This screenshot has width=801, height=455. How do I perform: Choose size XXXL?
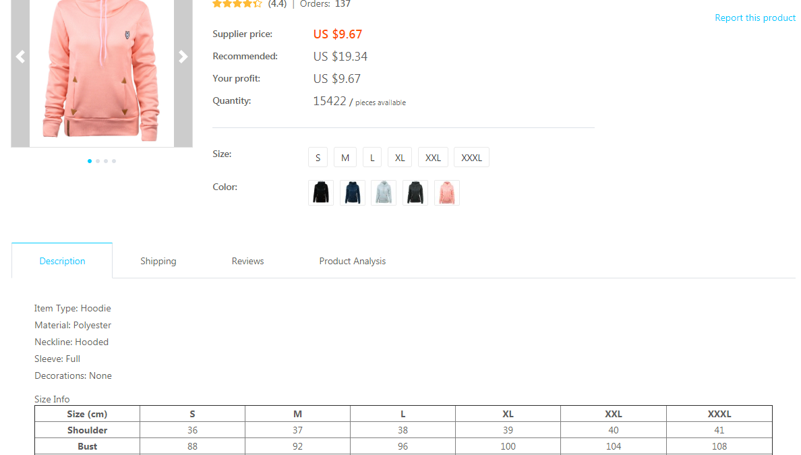point(471,157)
